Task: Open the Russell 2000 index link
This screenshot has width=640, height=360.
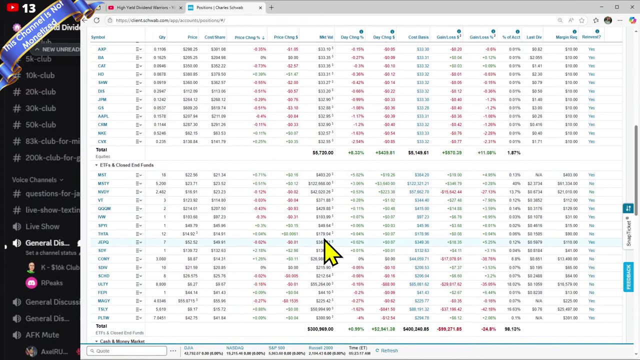Action: 320,348
